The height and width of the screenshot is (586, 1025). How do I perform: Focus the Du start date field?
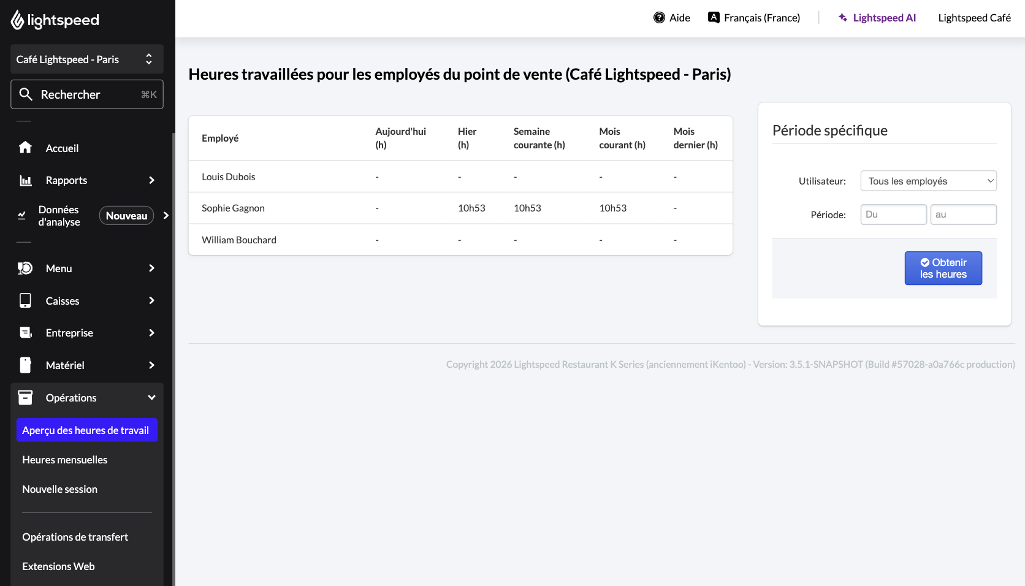coord(893,215)
